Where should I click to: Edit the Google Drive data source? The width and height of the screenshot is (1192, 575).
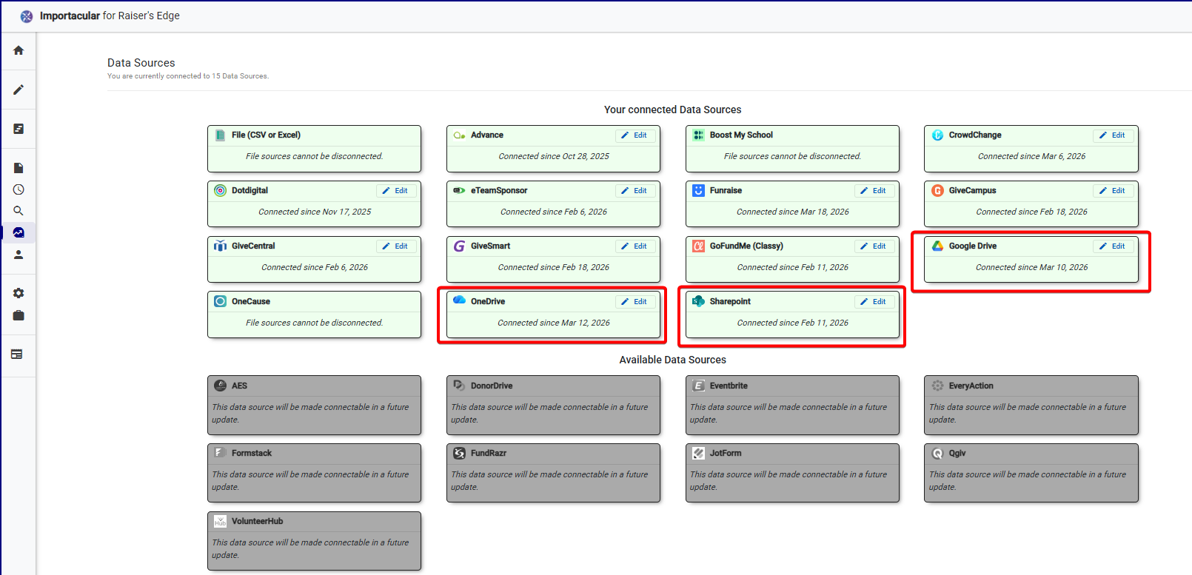coord(1112,246)
